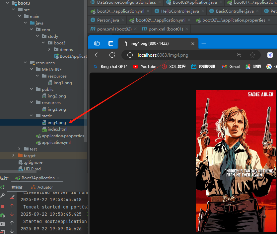Open the YouTube bookmark
Screen dimensions: 277x234
145,67
